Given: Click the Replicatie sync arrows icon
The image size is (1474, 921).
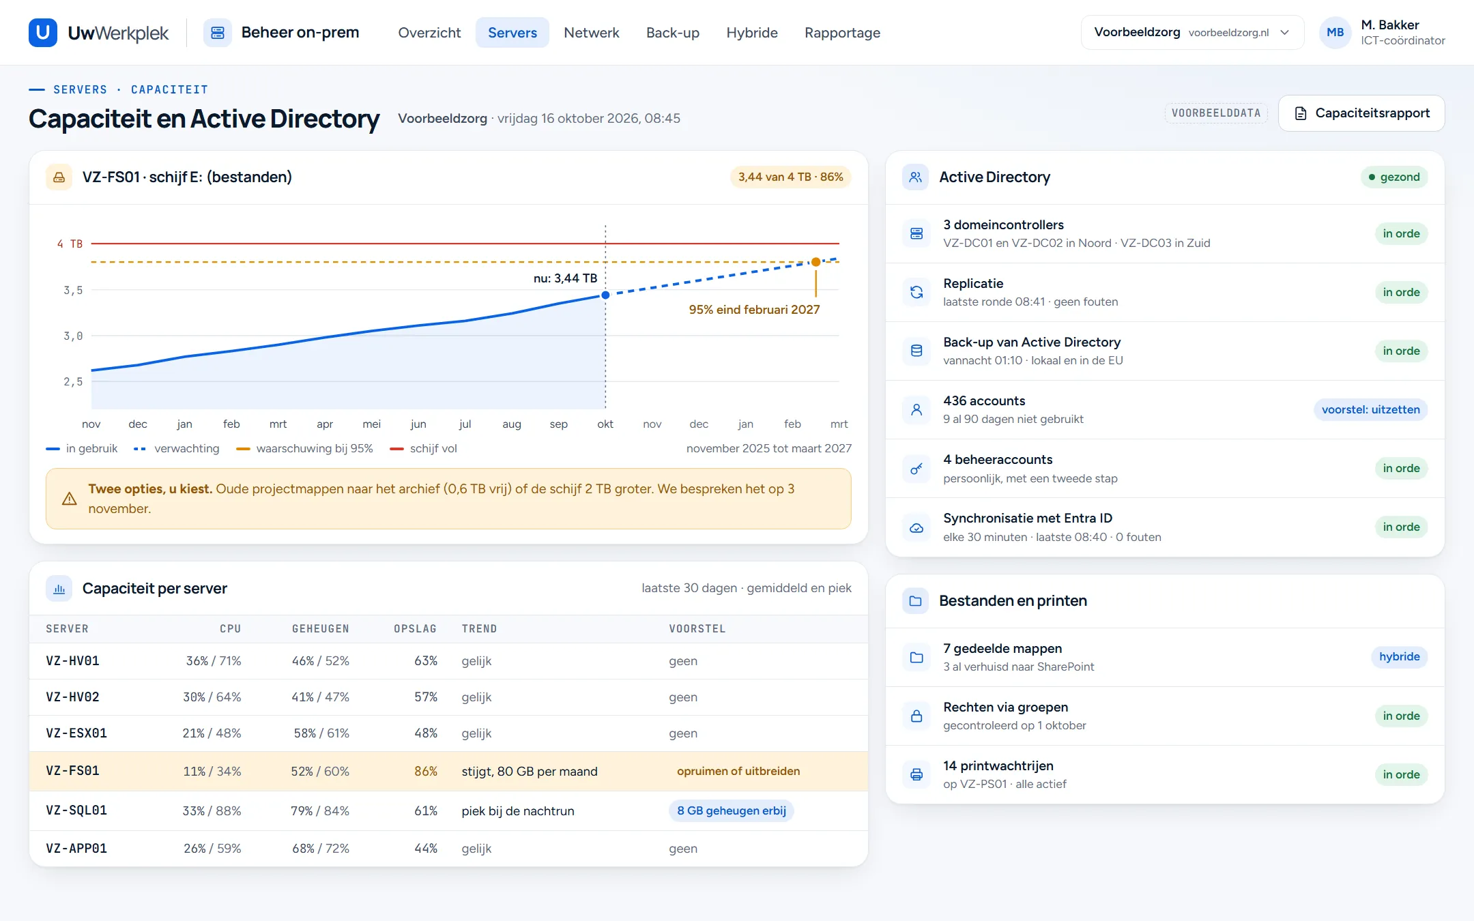Looking at the screenshot, I should click(916, 292).
